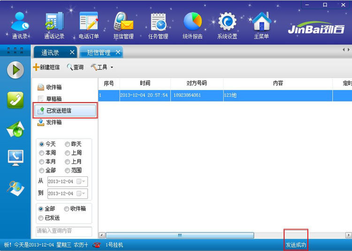Choose the 已发送 filter radio button
This screenshot has height=251, width=352.
[x=41, y=218]
